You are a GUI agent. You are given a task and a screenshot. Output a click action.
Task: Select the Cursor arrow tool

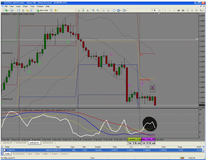click(155, 10)
